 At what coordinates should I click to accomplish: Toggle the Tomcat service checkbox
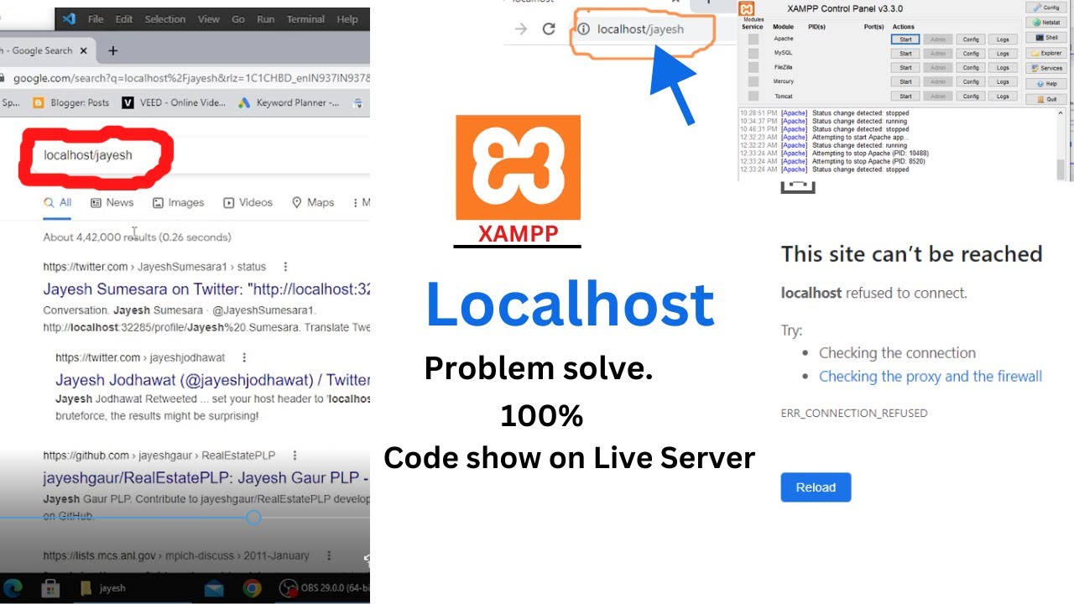point(753,96)
